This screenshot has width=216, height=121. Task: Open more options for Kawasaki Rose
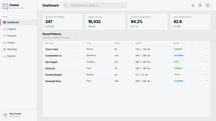pyautogui.click(x=206, y=81)
